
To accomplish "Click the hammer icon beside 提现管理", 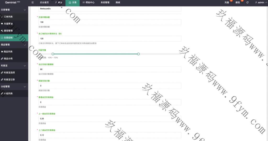I will coord(2,31).
